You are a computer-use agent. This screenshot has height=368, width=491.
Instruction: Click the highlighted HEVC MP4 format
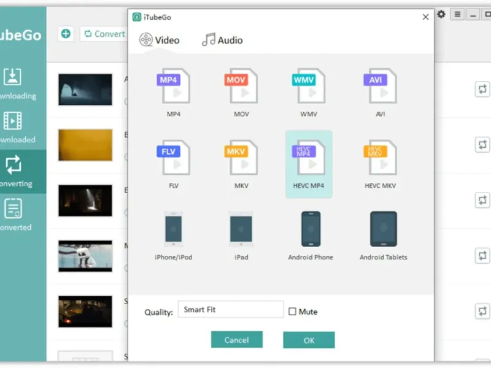click(309, 164)
